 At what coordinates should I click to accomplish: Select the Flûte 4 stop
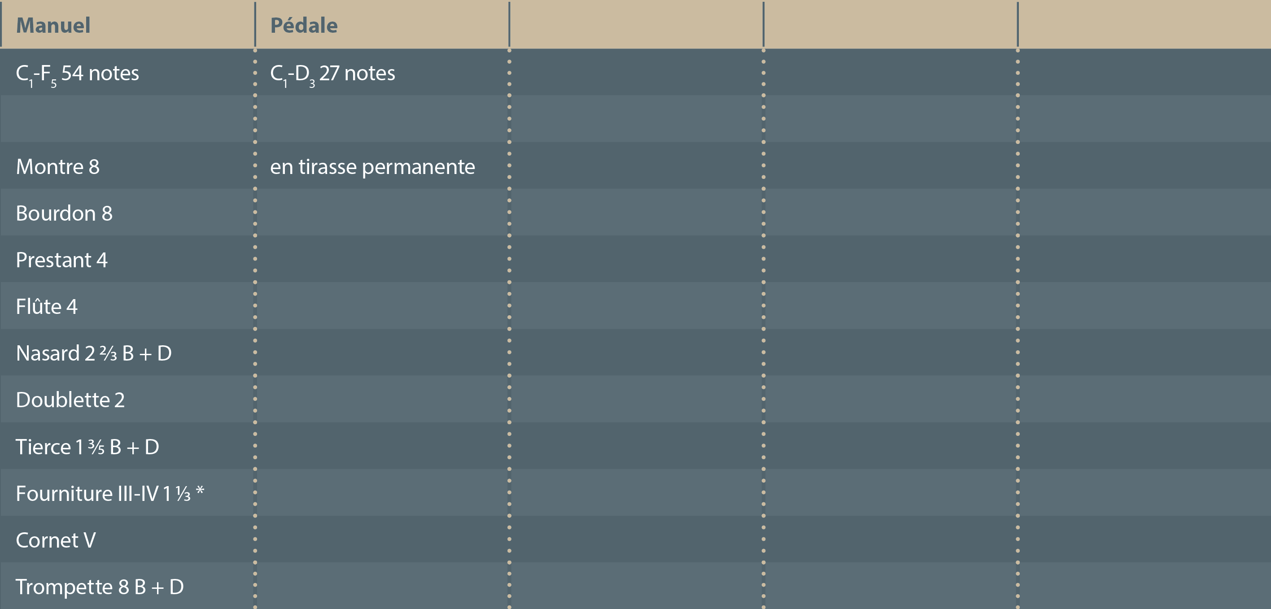[x=47, y=307]
